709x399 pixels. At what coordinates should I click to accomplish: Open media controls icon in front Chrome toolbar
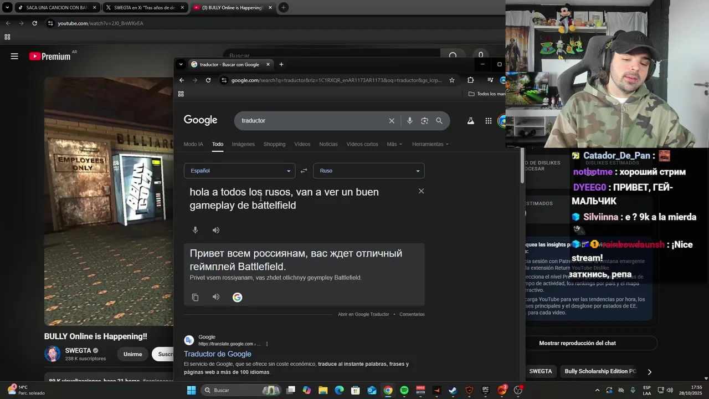pos(490,80)
